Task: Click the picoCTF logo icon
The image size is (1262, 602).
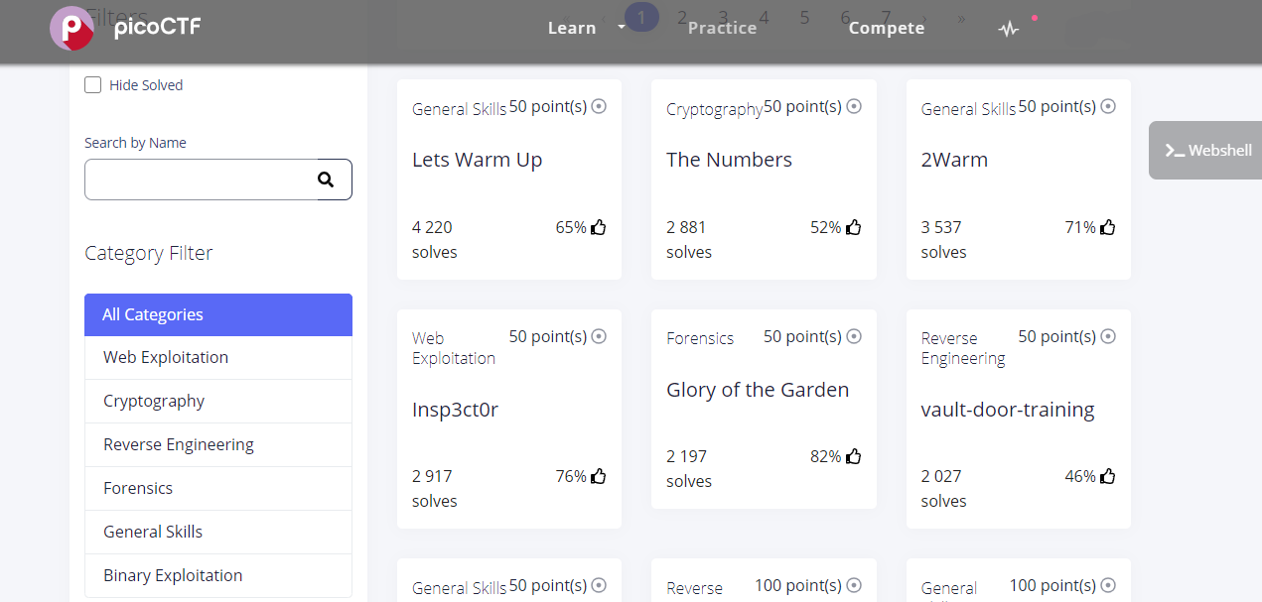Action: coord(71,28)
